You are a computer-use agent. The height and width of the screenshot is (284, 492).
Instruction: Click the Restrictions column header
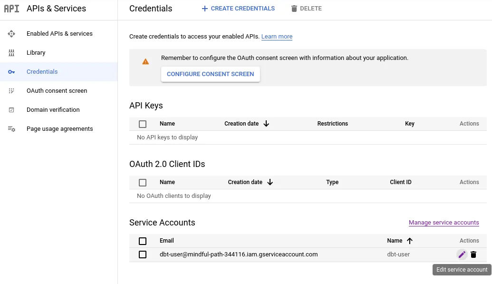(x=333, y=124)
